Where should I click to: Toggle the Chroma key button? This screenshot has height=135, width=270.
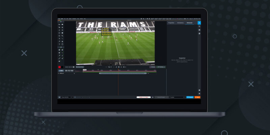click(x=153, y=67)
